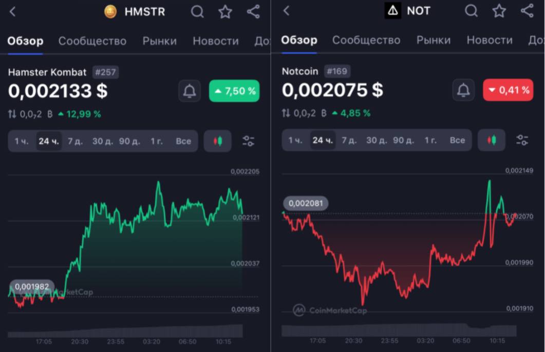Tap the Hamster Kombat coin logo

tap(110, 12)
